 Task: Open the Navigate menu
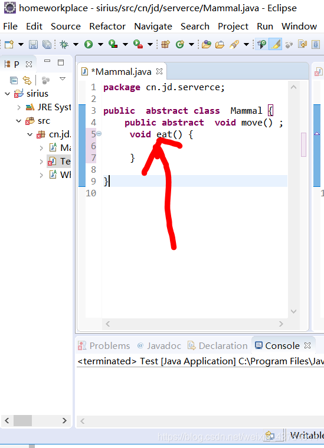tap(153, 27)
